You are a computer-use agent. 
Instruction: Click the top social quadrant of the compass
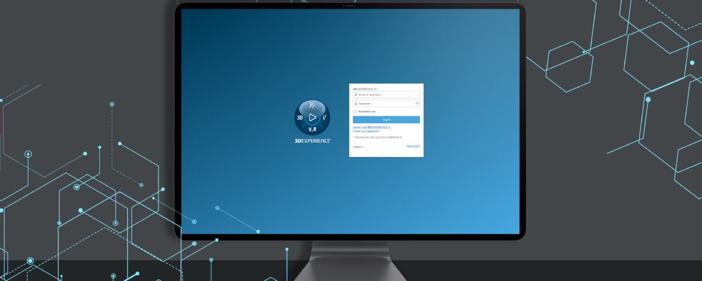pos(312,105)
